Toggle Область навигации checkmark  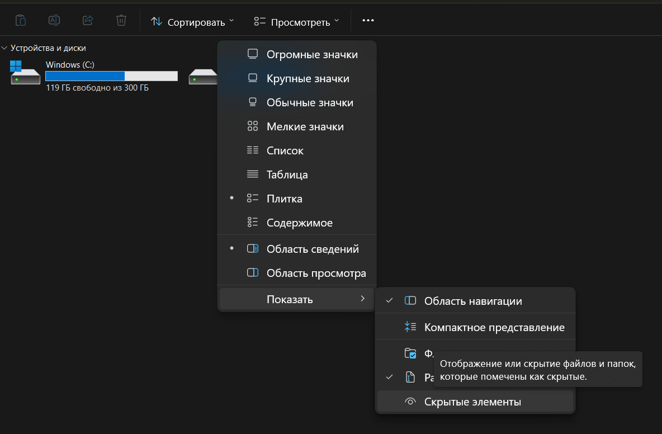pos(472,301)
